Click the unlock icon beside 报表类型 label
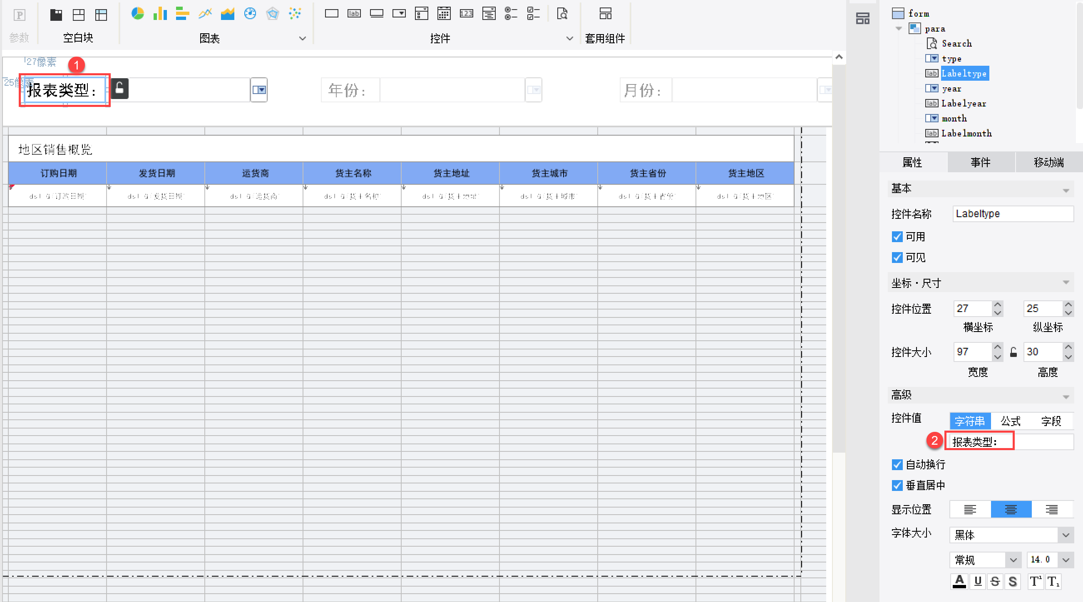The height and width of the screenshot is (602, 1083). click(x=119, y=89)
